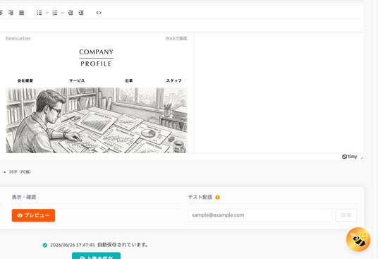Justify the text alignment
The image size is (378, 259).
pyautogui.click(x=21, y=13)
